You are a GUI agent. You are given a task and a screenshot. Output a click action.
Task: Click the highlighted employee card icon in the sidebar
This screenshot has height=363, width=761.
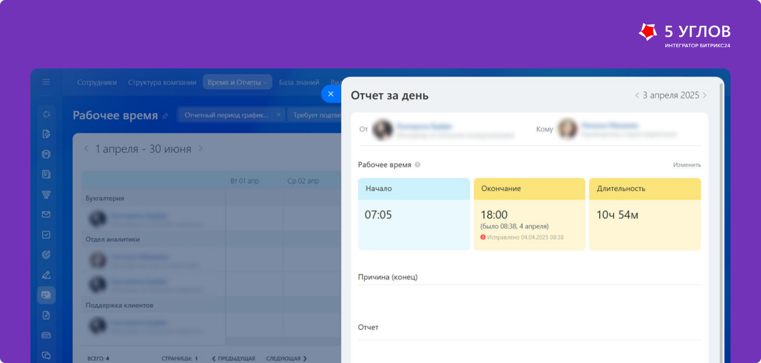[46, 295]
